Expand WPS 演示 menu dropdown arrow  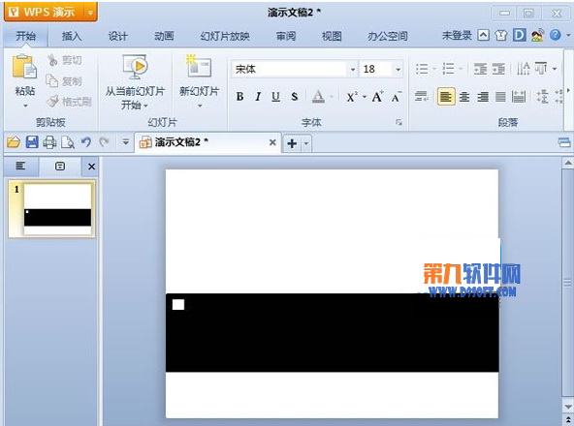click(x=90, y=13)
